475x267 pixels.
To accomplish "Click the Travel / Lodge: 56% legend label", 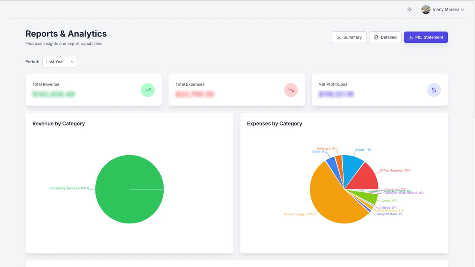I will tap(299, 214).
